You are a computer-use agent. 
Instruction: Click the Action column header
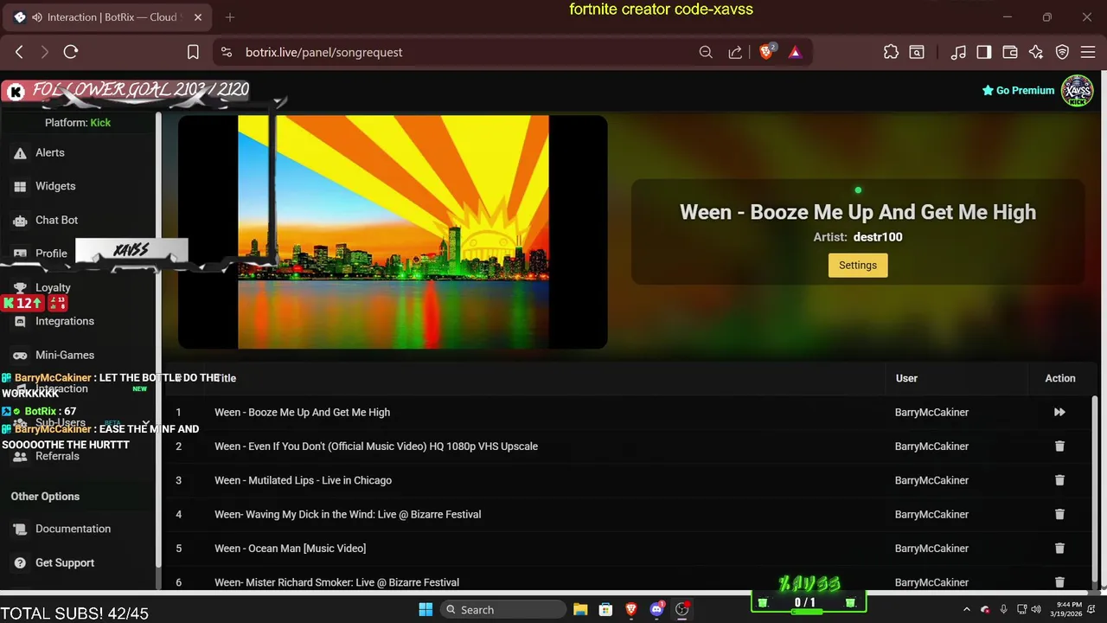pyautogui.click(x=1060, y=378)
